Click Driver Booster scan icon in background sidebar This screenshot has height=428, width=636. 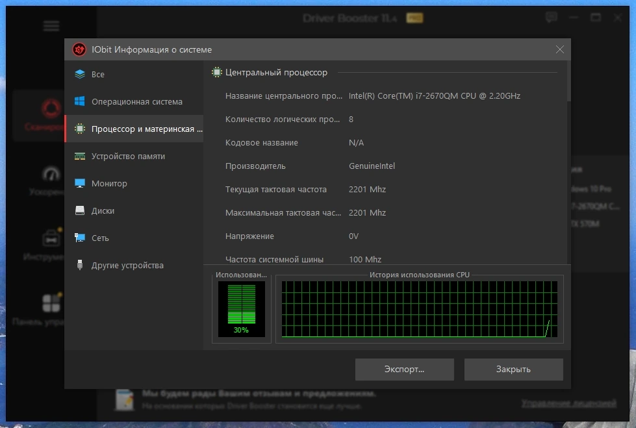point(51,108)
